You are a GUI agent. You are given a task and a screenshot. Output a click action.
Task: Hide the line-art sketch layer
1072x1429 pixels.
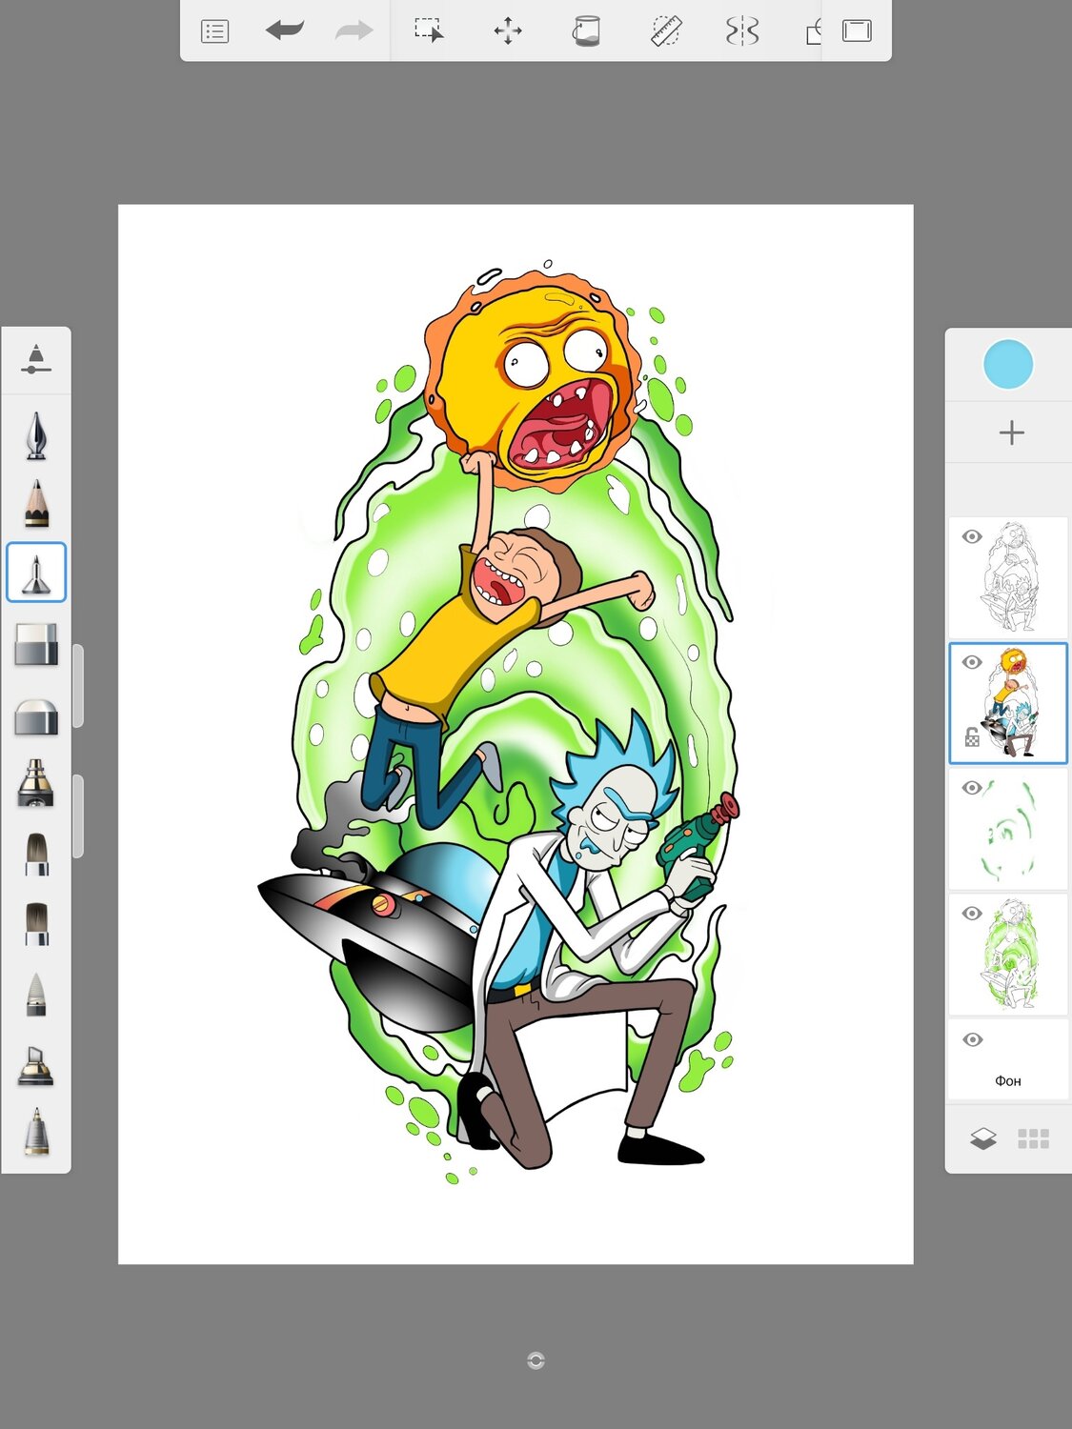[972, 537]
